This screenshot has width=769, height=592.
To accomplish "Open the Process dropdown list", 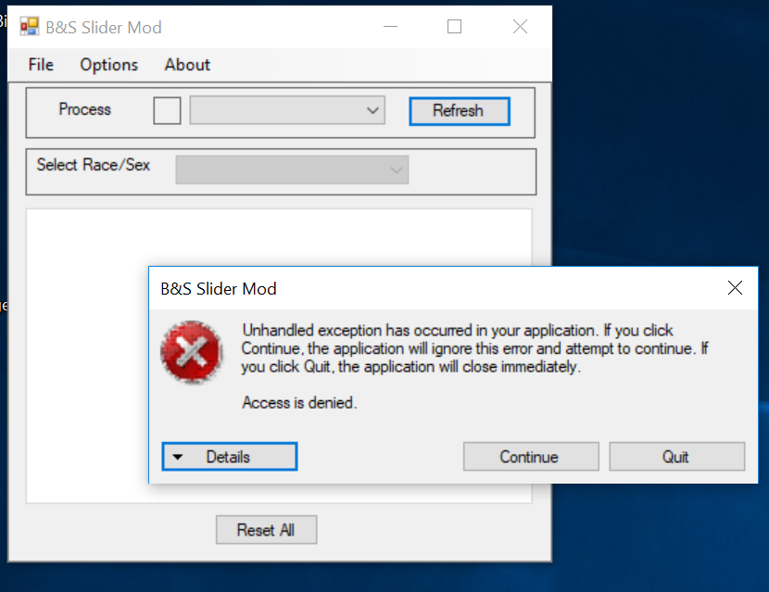I will coord(287,111).
